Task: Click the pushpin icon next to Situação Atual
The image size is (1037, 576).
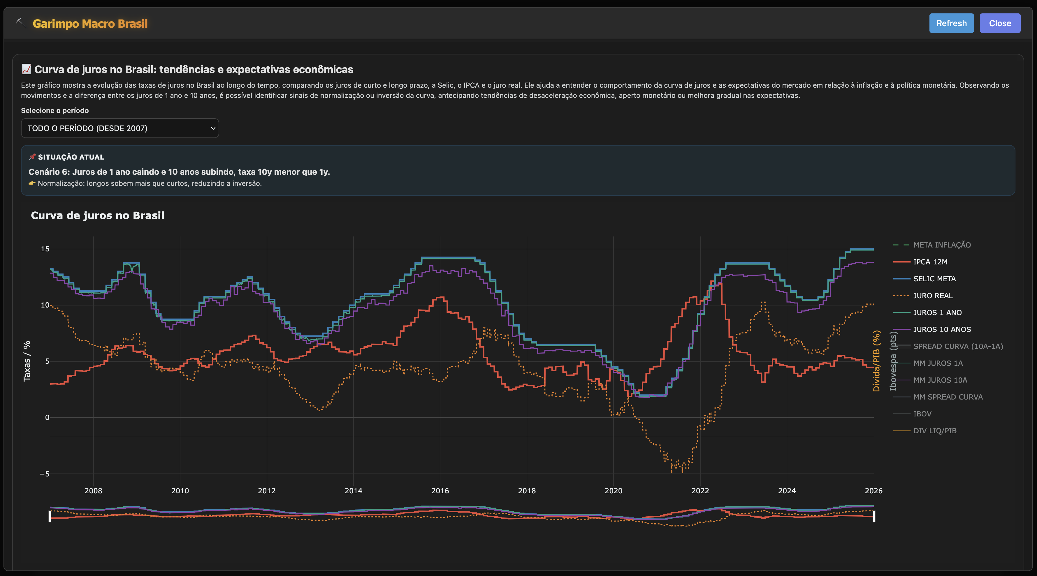Action: pyautogui.click(x=32, y=157)
